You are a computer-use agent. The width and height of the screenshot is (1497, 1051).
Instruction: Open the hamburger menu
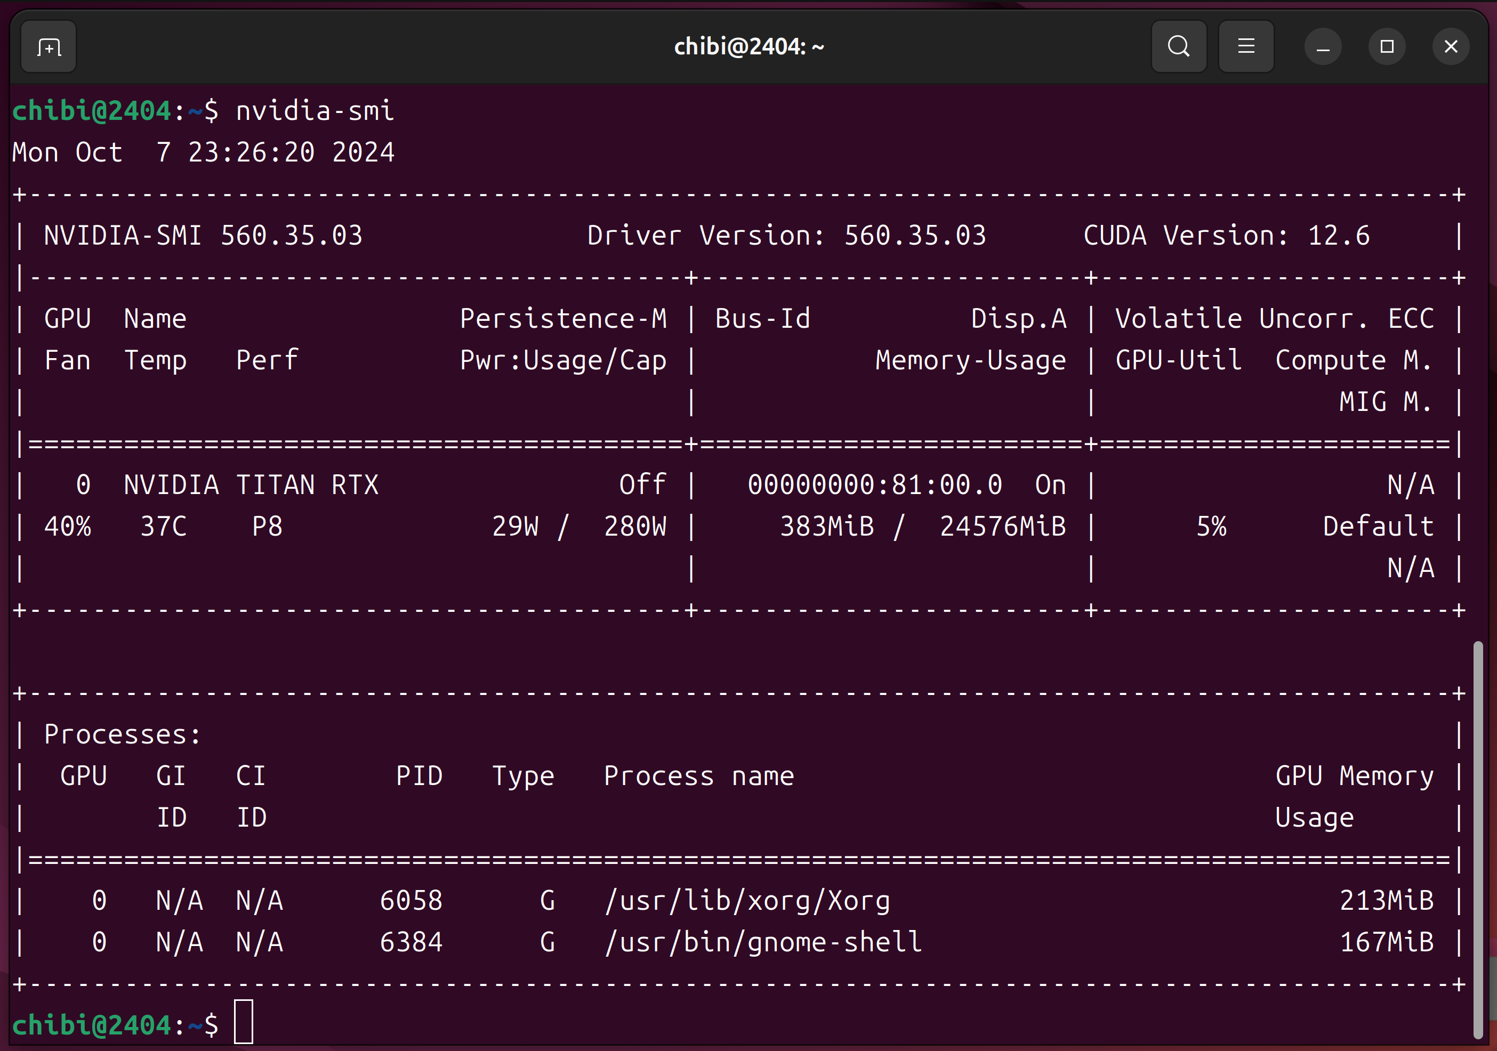[x=1246, y=47]
